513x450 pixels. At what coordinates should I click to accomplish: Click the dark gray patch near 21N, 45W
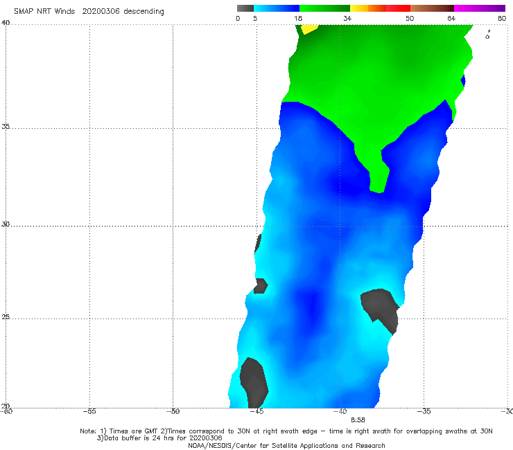pos(254,382)
